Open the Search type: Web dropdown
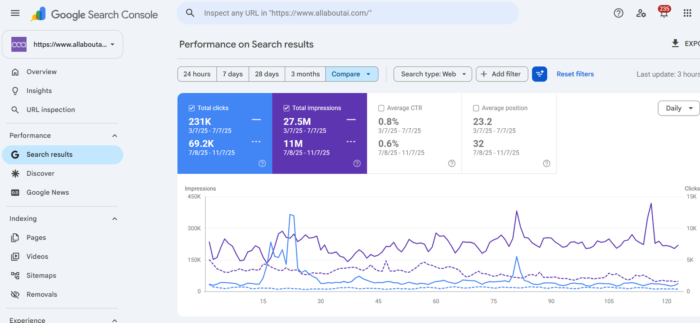Image resolution: width=700 pixels, height=323 pixels. 433,74
